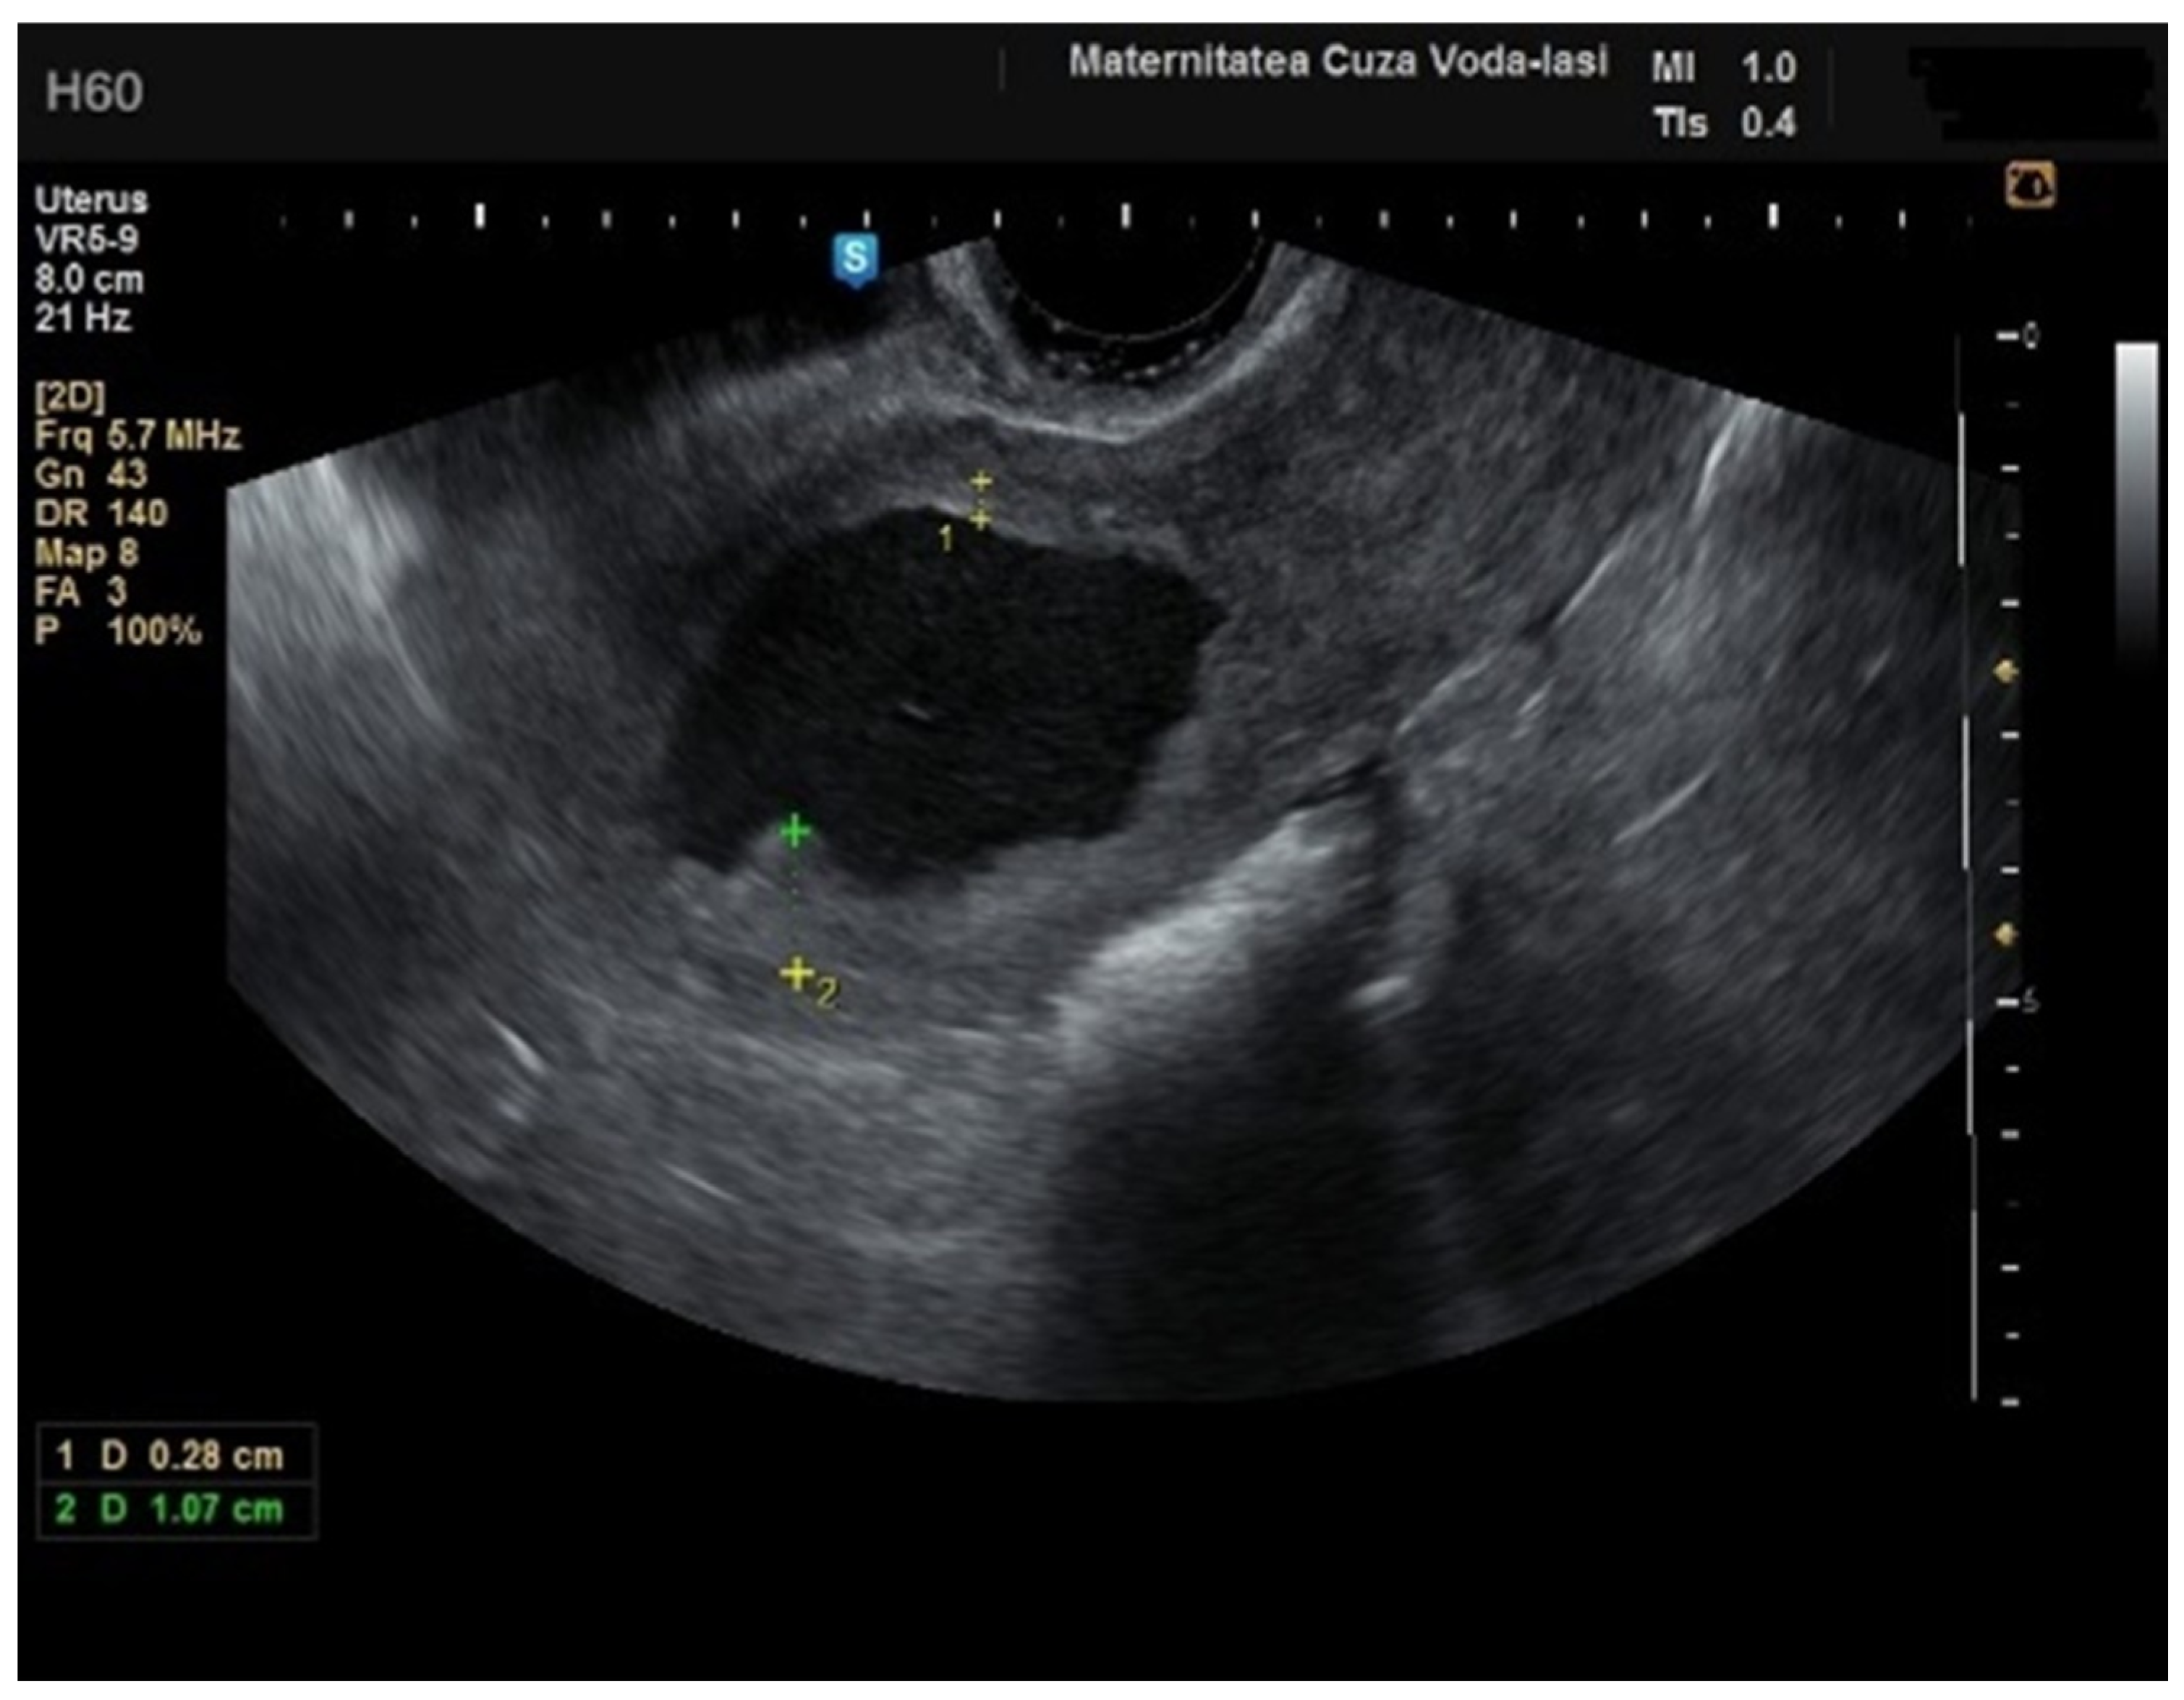Click the yellow caliper cross labeled 2
This screenshot has width=2184, height=1700.
796,973
